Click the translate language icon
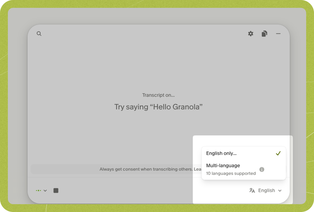The width and height of the screenshot is (314, 212). click(252, 190)
